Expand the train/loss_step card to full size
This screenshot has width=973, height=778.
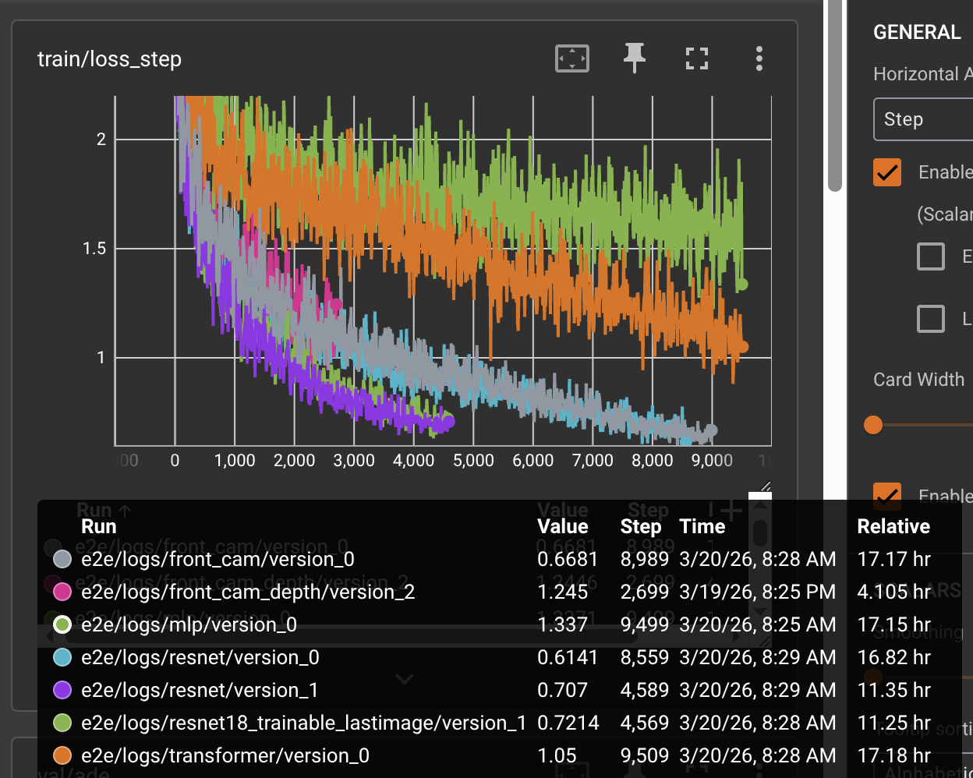tap(696, 58)
